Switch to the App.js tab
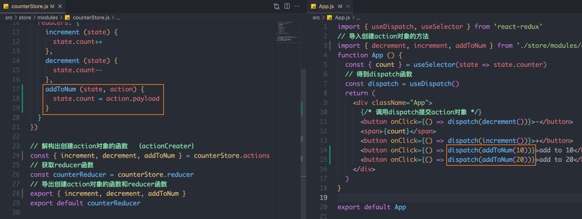The height and width of the screenshot is (219, 582). pyautogui.click(x=326, y=6)
